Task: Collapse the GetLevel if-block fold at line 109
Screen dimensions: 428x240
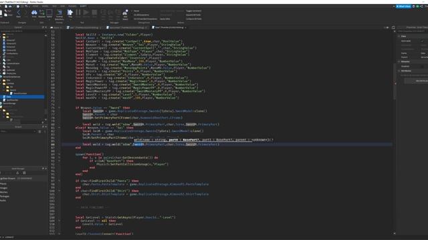Action: (x=60, y=221)
